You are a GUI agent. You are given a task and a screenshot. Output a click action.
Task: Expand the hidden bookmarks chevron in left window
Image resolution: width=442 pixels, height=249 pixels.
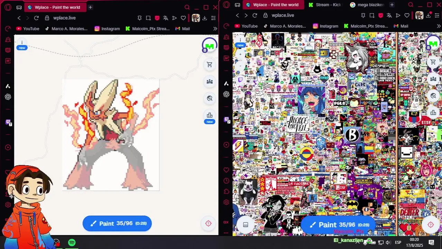[215, 29]
